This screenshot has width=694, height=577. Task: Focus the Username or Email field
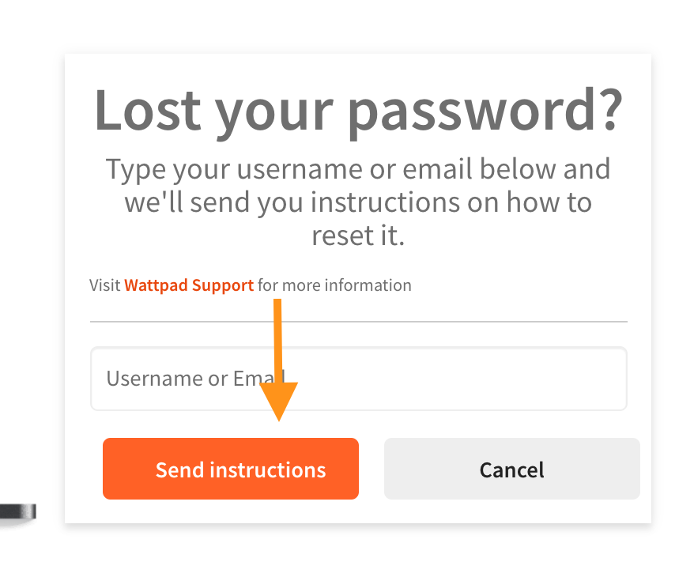click(x=359, y=379)
